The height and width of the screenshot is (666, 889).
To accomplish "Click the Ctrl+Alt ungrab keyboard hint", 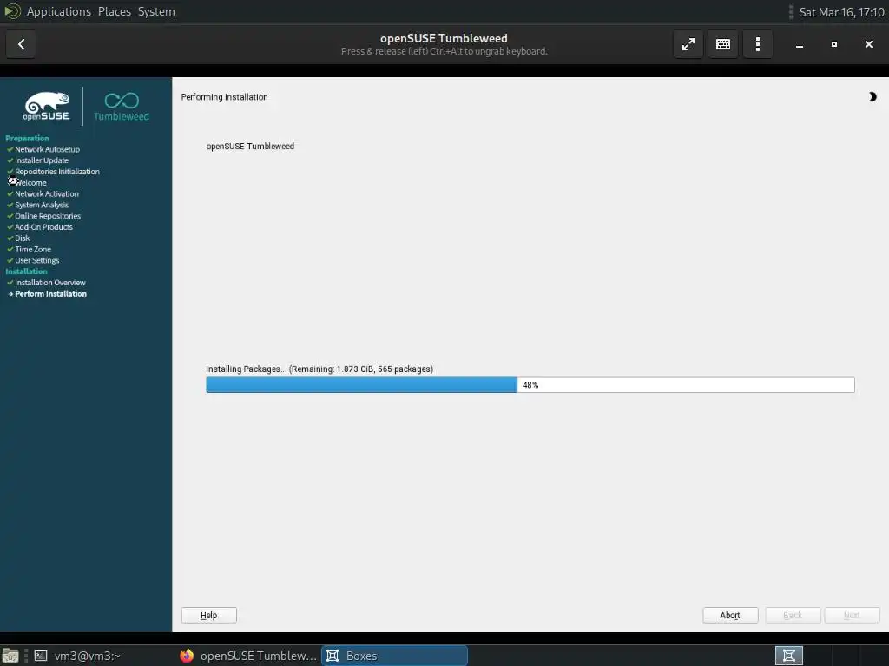I will pos(444,51).
